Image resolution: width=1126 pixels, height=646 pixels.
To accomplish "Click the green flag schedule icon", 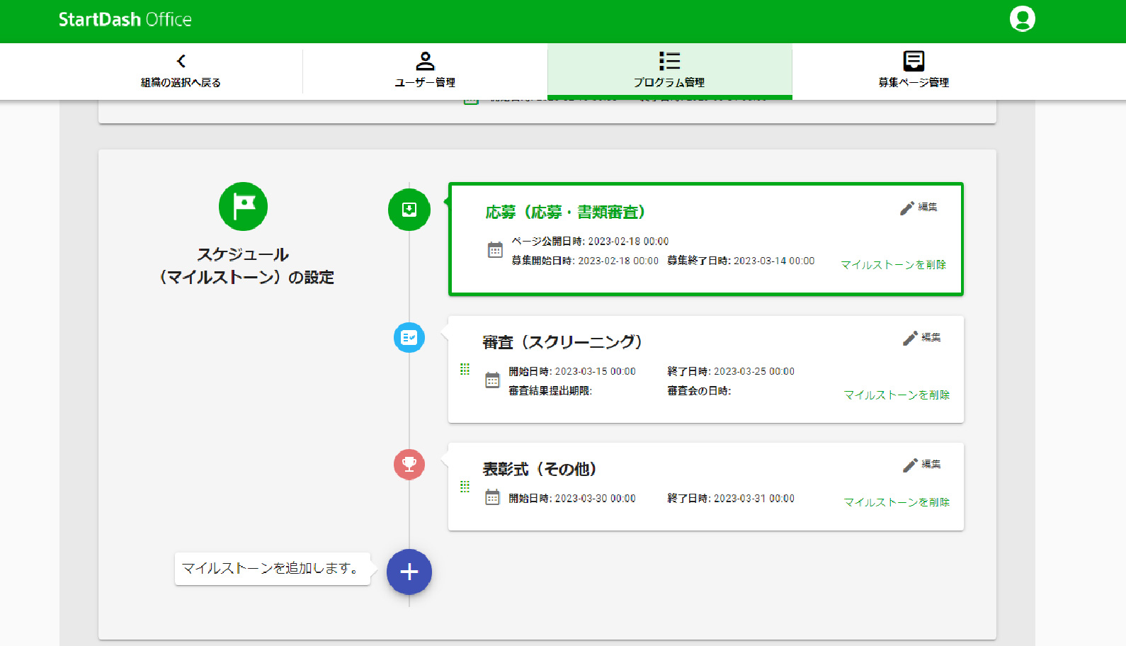I will point(243,206).
